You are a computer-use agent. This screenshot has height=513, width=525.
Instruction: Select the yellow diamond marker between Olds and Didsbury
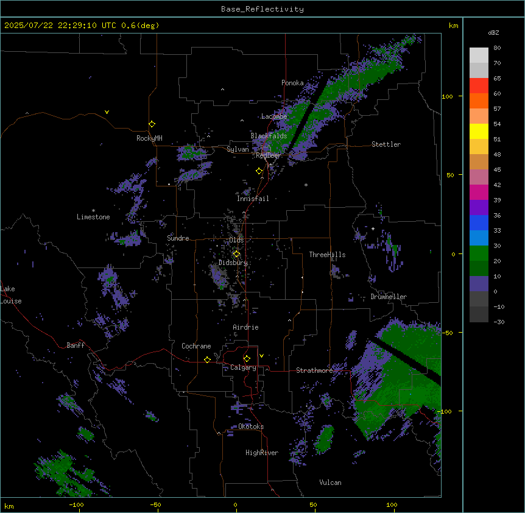pyautogui.click(x=236, y=254)
